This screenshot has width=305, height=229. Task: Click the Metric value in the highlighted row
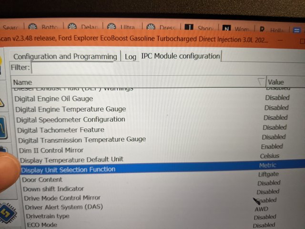tap(268, 166)
